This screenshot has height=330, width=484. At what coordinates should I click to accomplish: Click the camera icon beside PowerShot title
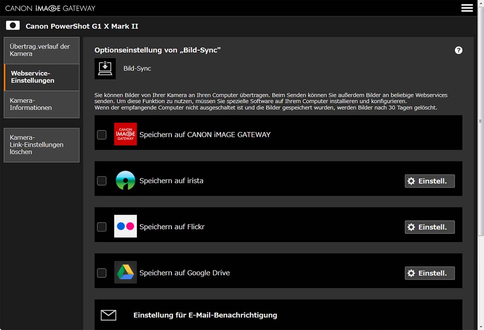(x=13, y=26)
